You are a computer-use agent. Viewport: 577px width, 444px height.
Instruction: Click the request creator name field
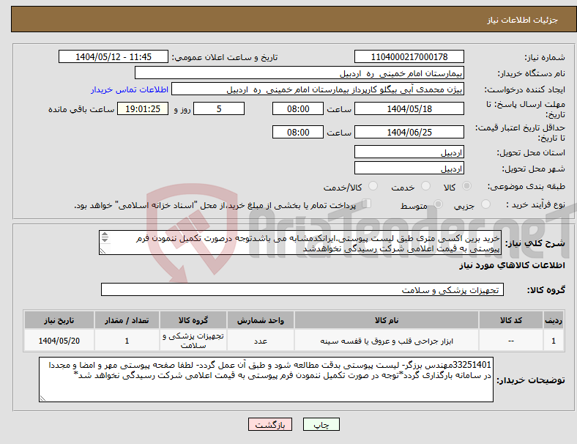coord(318,89)
